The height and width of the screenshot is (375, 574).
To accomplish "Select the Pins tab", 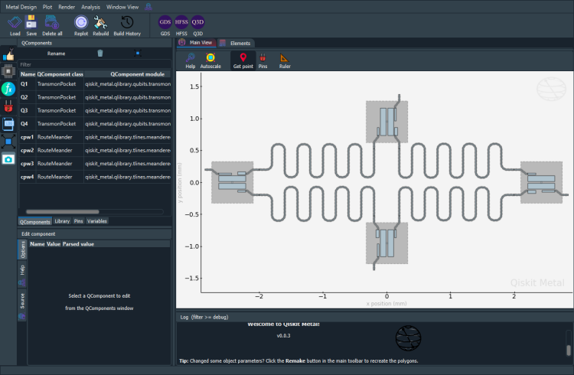I will point(78,221).
